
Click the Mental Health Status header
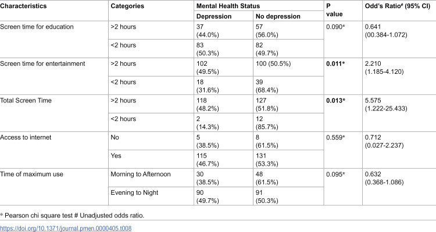228,6
